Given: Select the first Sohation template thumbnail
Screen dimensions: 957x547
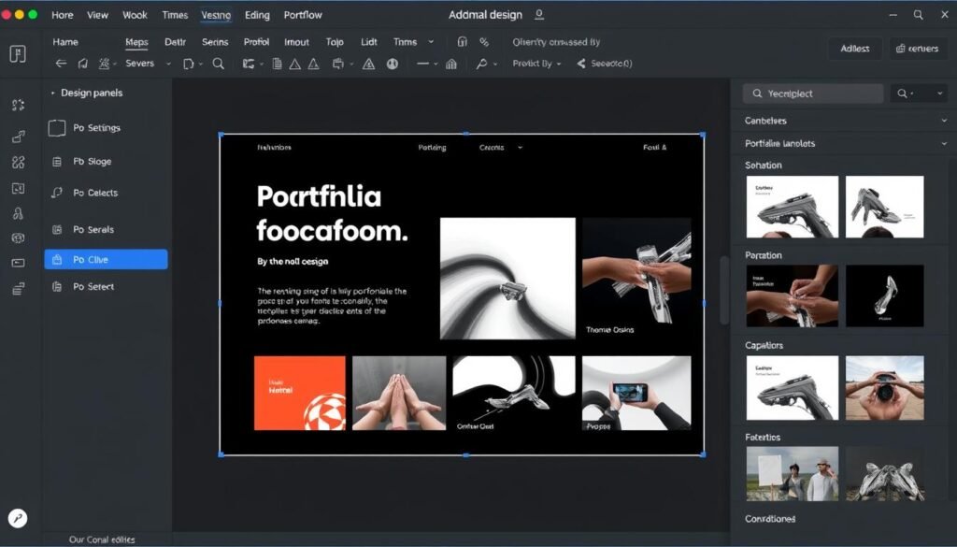Looking at the screenshot, I should 792,208.
